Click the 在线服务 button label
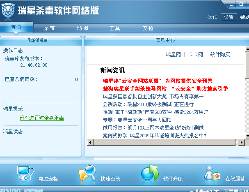This screenshot has width=249, height=192. (235, 179)
